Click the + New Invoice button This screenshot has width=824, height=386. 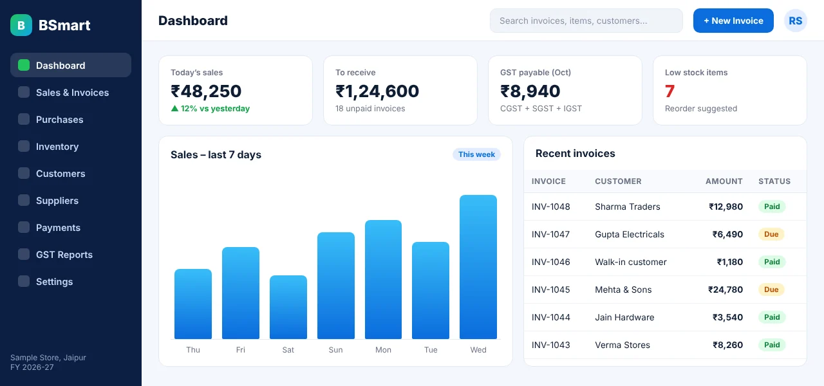733,21
